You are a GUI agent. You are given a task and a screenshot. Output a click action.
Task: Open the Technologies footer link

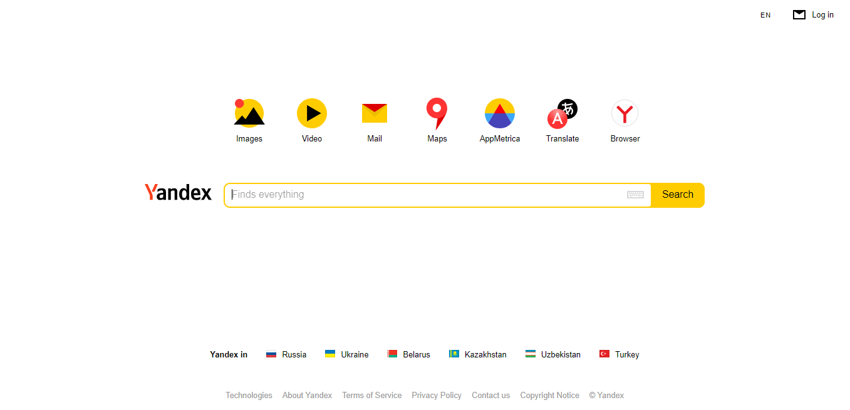point(249,395)
